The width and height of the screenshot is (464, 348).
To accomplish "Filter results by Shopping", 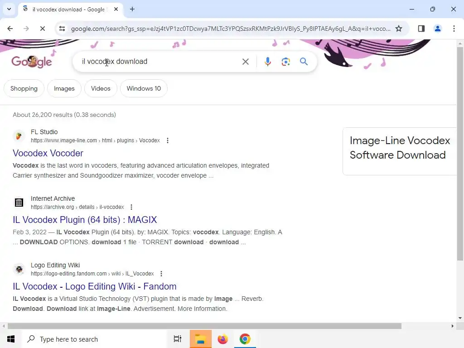I will [x=24, y=88].
